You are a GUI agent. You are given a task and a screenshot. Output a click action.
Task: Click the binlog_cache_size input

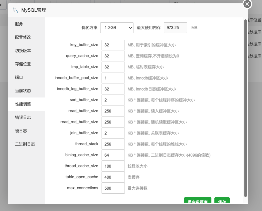point(113,155)
